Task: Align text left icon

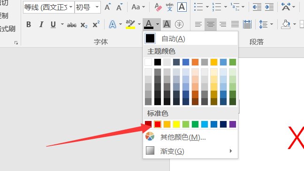Action: (198, 24)
